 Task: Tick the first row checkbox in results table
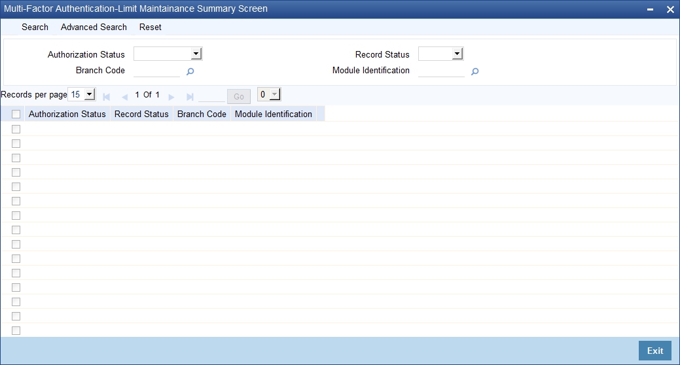[16, 129]
